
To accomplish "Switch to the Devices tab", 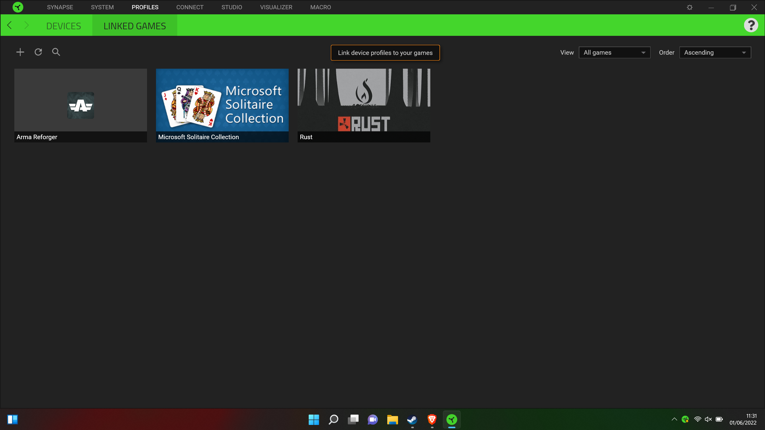I will [64, 25].
